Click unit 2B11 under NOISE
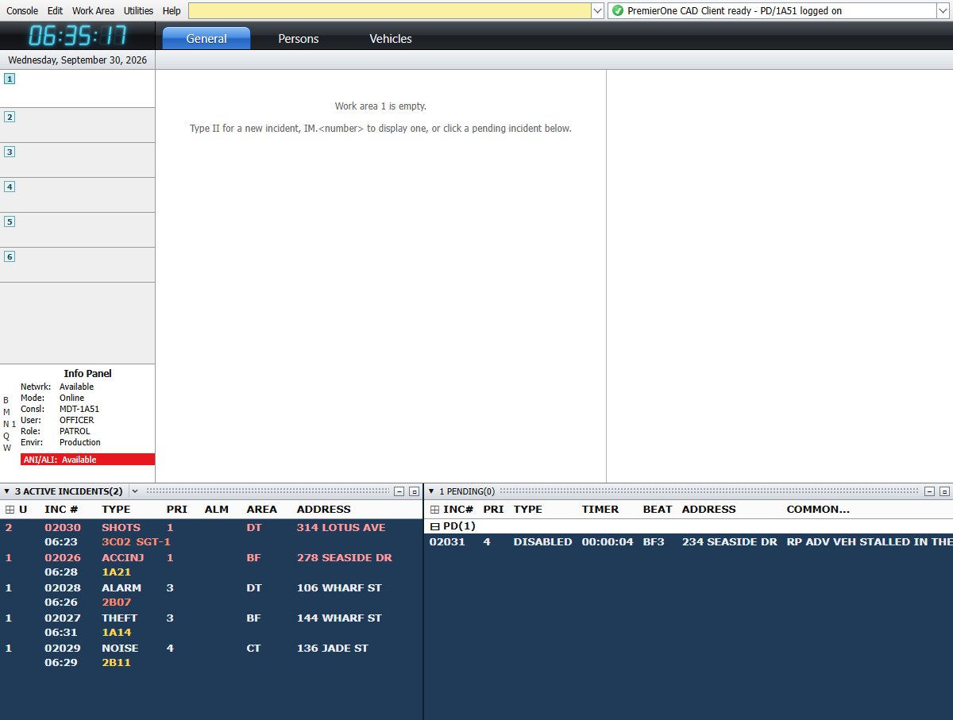The height and width of the screenshot is (720, 953). coord(117,662)
